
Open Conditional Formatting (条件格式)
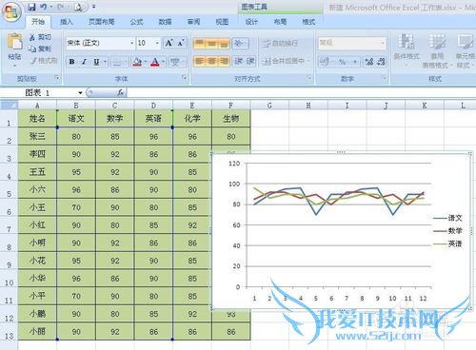(407, 49)
